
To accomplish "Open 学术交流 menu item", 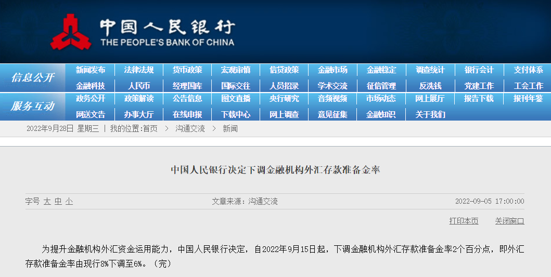I will 333,86.
